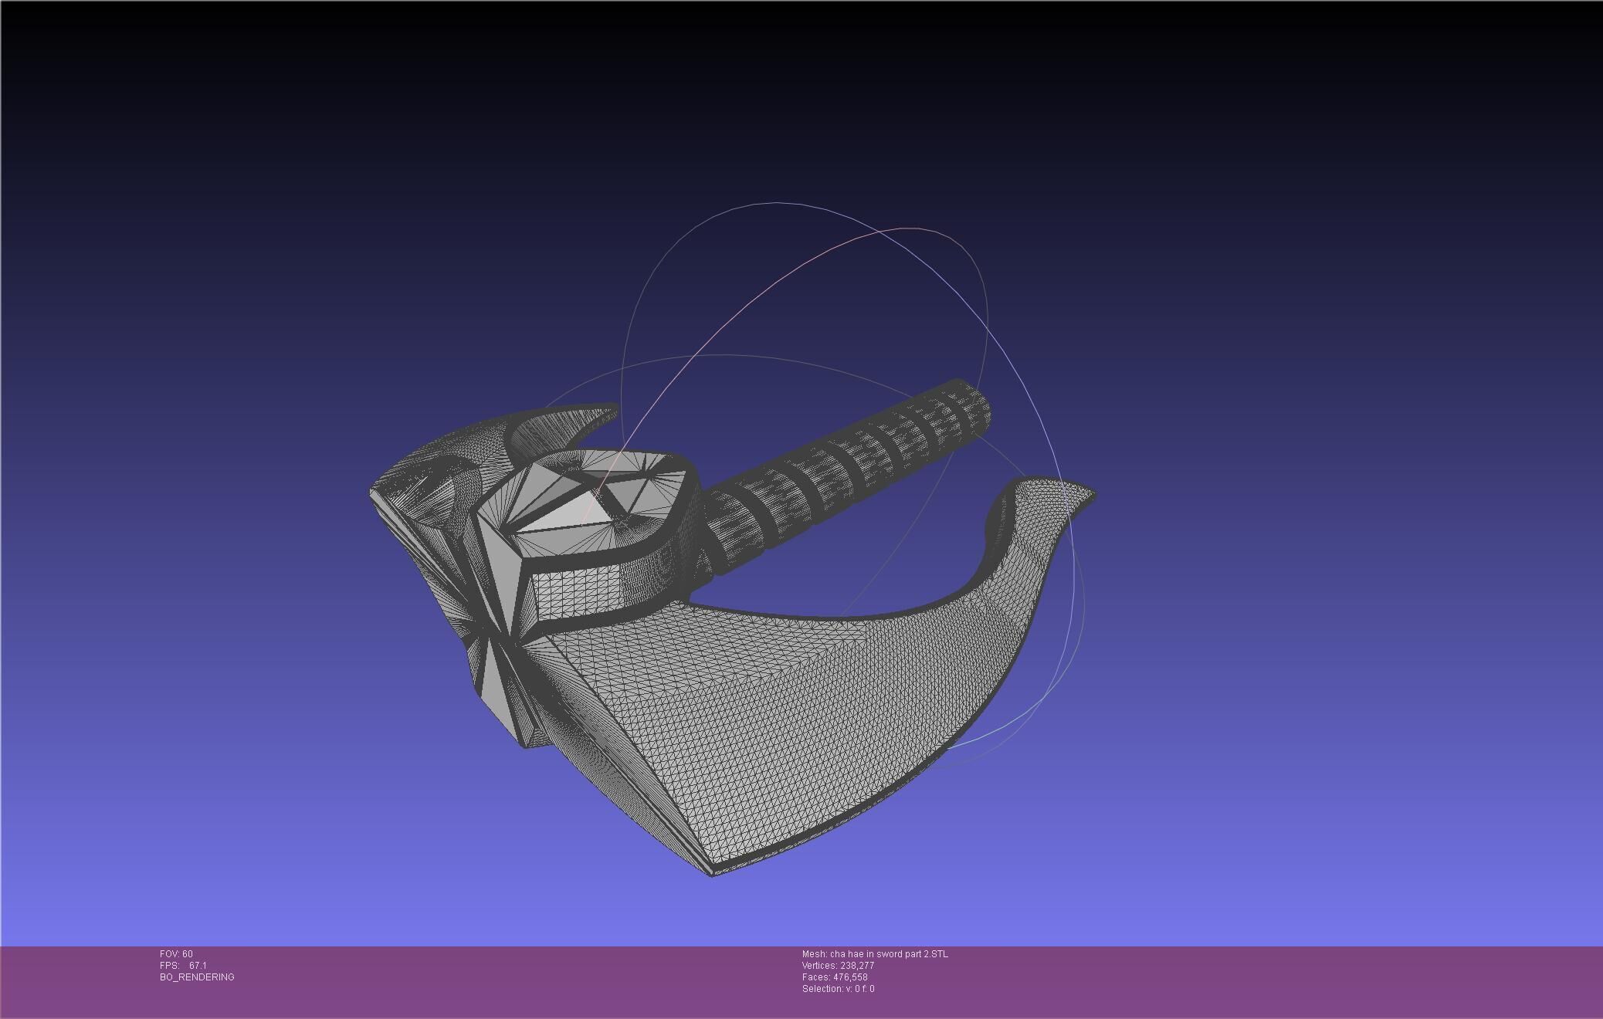Screen dimensions: 1603x1019
Task: Click the BO_RENDERING label
Action: [197, 977]
